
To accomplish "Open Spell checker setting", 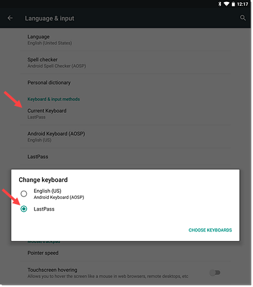I will click(125, 63).
